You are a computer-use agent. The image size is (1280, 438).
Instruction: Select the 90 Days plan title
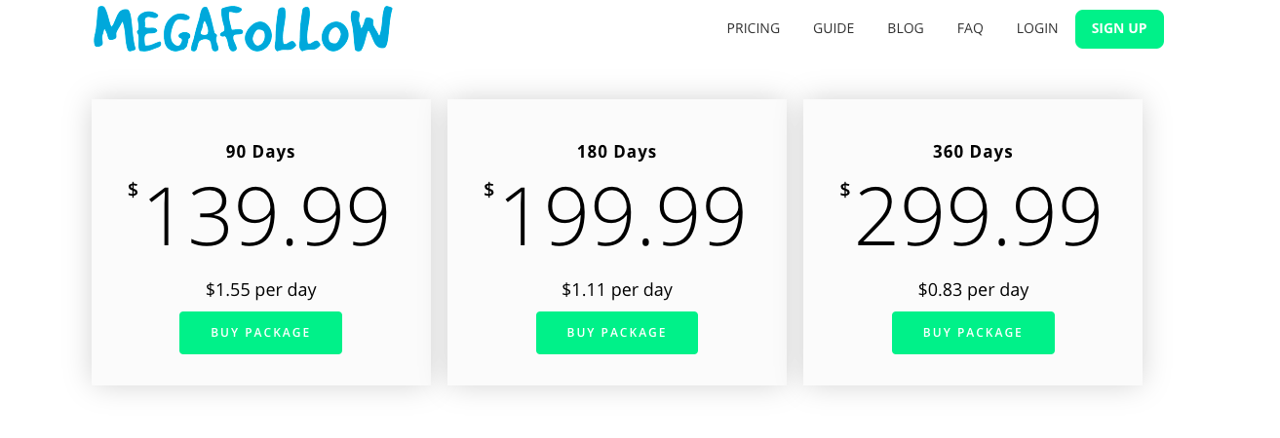tap(260, 152)
